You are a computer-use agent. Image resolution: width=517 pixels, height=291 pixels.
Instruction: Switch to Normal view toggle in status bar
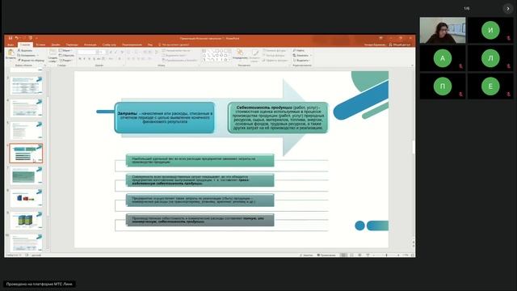343,255
